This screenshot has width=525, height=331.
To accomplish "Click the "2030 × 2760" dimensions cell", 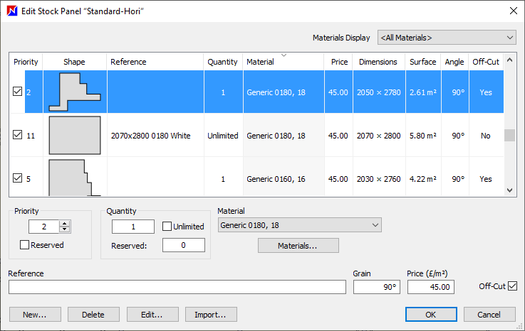I will pos(379,179).
